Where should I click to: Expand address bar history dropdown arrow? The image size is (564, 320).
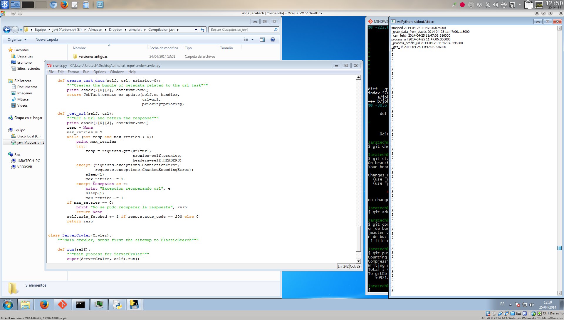[x=196, y=30]
